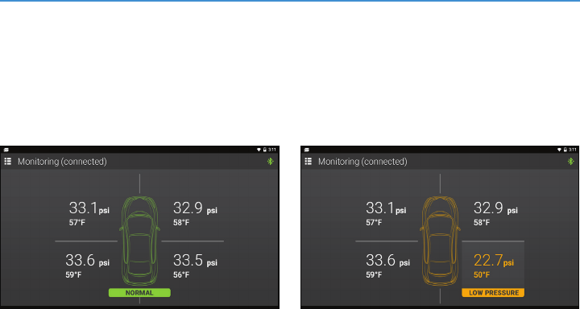The image size is (580, 309).
Task: Click the Monitoring (connected) title on right screen
Action: click(362, 162)
